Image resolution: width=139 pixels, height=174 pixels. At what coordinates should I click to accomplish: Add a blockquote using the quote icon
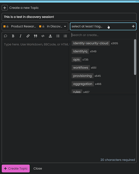[x=35, y=36]
